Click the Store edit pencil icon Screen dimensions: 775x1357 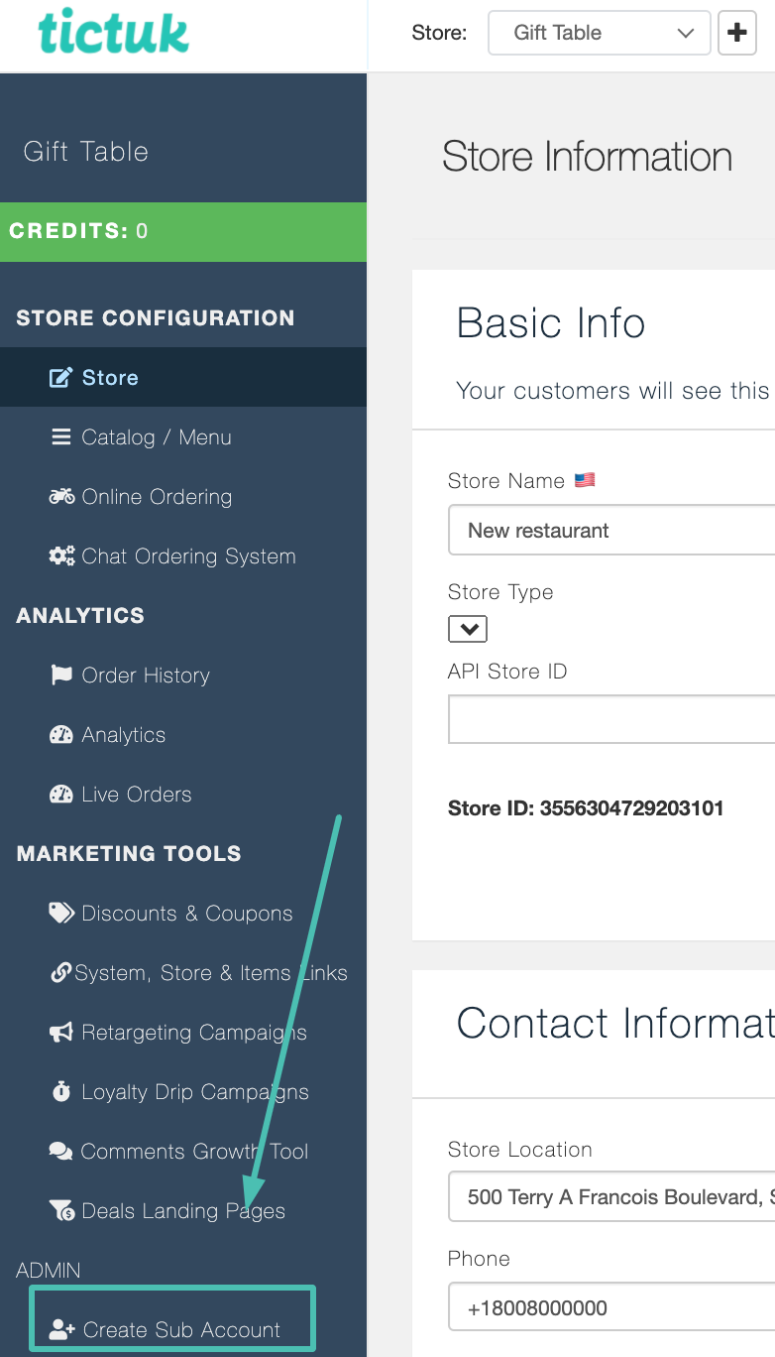[x=61, y=378]
